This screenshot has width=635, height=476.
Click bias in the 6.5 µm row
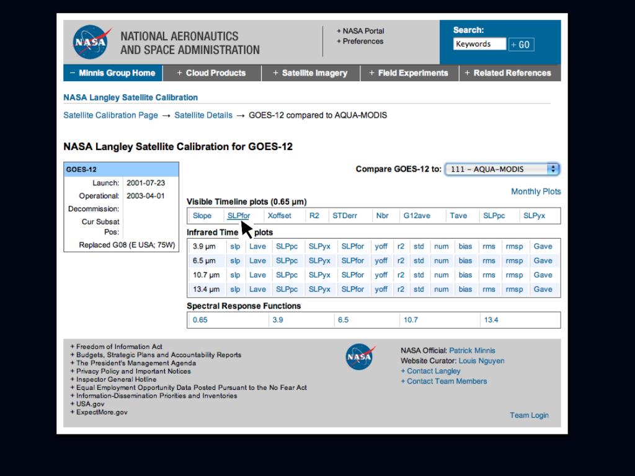(465, 261)
